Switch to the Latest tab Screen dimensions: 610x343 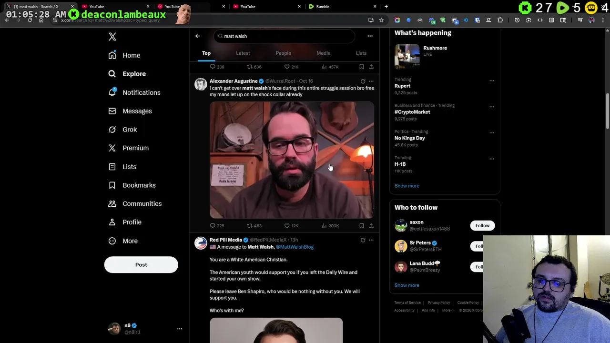(243, 53)
